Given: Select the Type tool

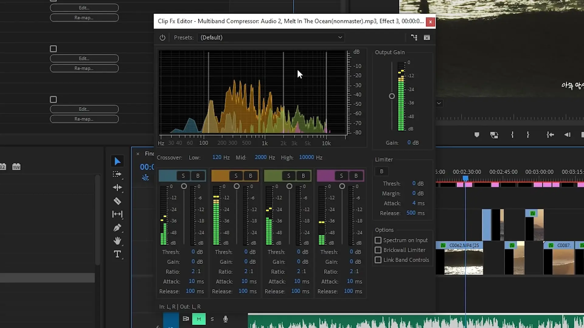Looking at the screenshot, I should point(117,254).
